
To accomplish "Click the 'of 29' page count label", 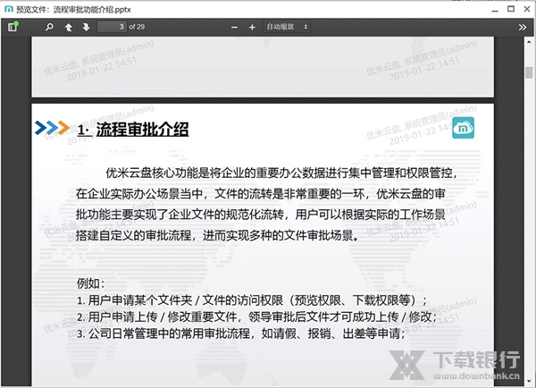I will pyautogui.click(x=137, y=27).
